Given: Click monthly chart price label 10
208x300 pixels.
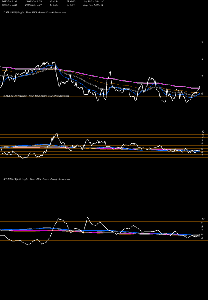Looking at the screenshot, I should (203, 219).
